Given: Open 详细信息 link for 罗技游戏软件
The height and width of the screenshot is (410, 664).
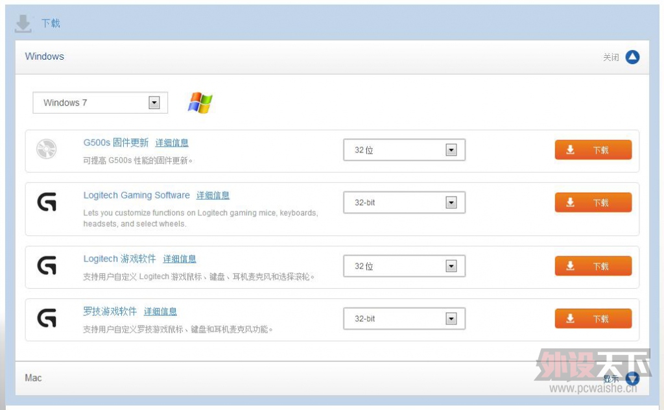Looking at the screenshot, I should point(160,311).
